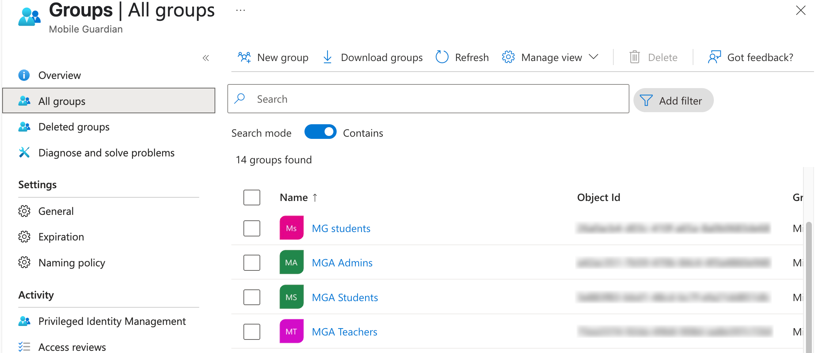Viewport: 829px width, 353px height.
Task: Click the Deleted groups sidebar icon
Action: coord(24,127)
